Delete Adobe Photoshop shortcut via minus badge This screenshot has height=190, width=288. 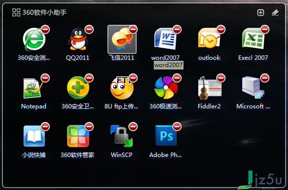(x=177, y=126)
